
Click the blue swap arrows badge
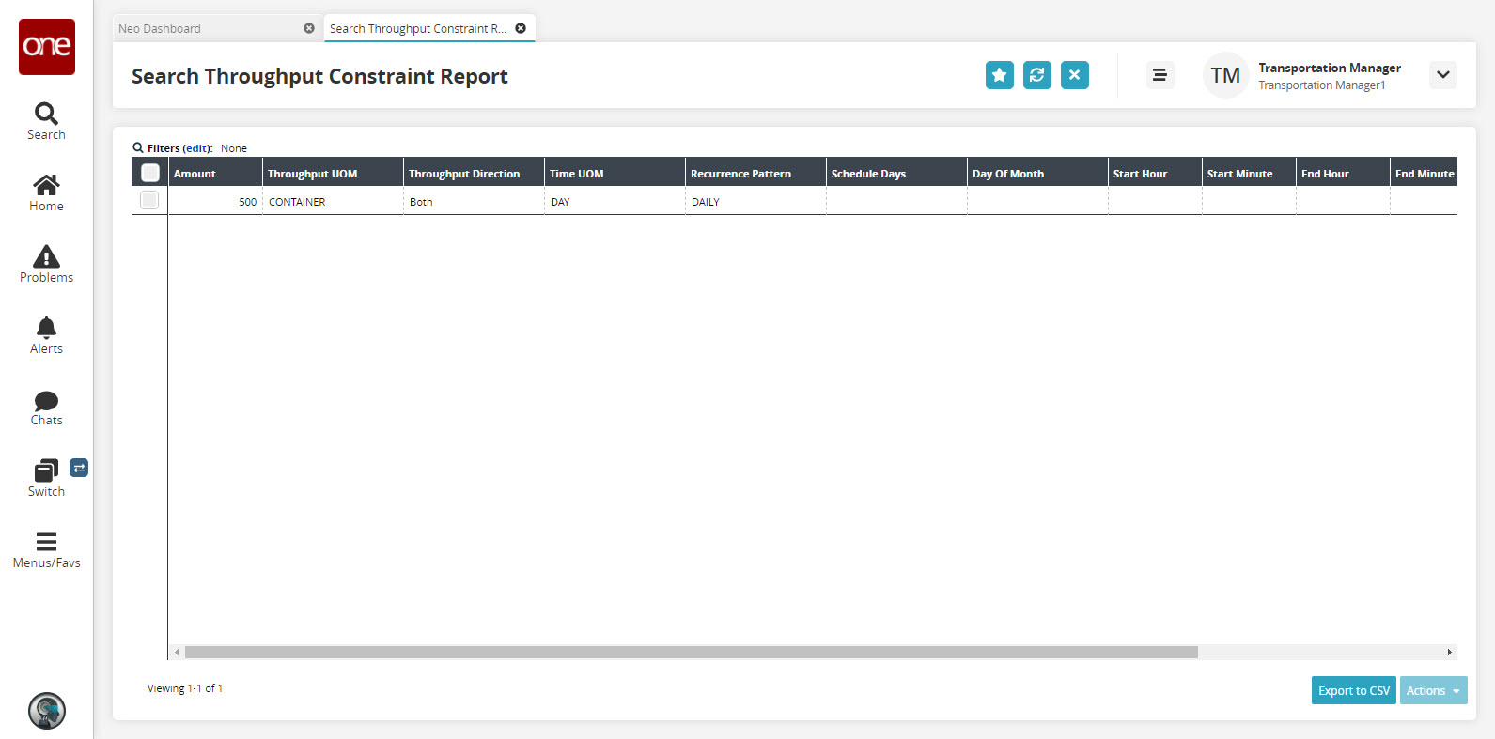pos(79,468)
